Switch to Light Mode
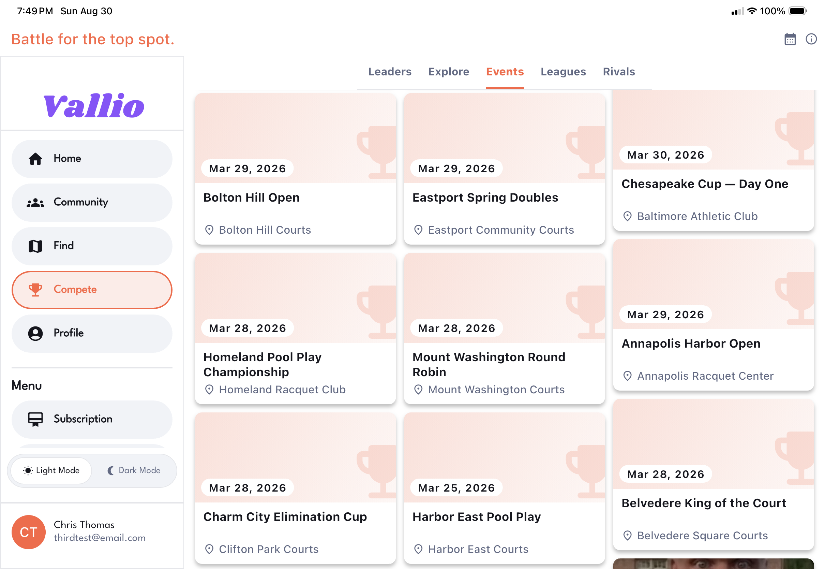Viewport: 825px width, 569px height. [51, 470]
